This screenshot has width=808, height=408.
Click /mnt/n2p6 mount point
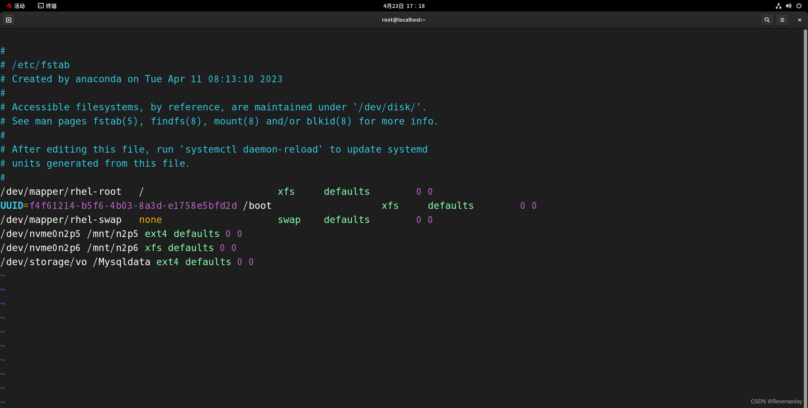(x=113, y=248)
